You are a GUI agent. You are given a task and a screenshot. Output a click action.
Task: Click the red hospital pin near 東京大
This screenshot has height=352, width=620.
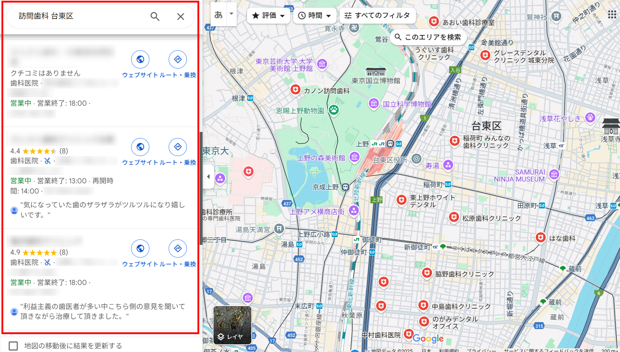coord(248,171)
